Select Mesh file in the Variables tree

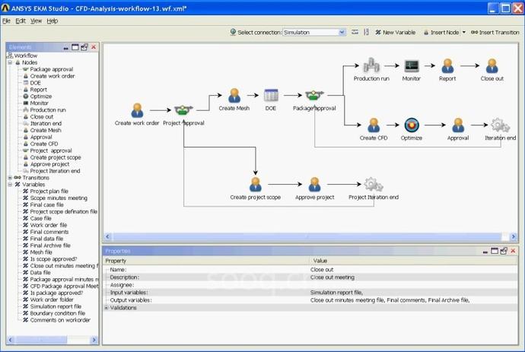pyautogui.click(x=41, y=252)
